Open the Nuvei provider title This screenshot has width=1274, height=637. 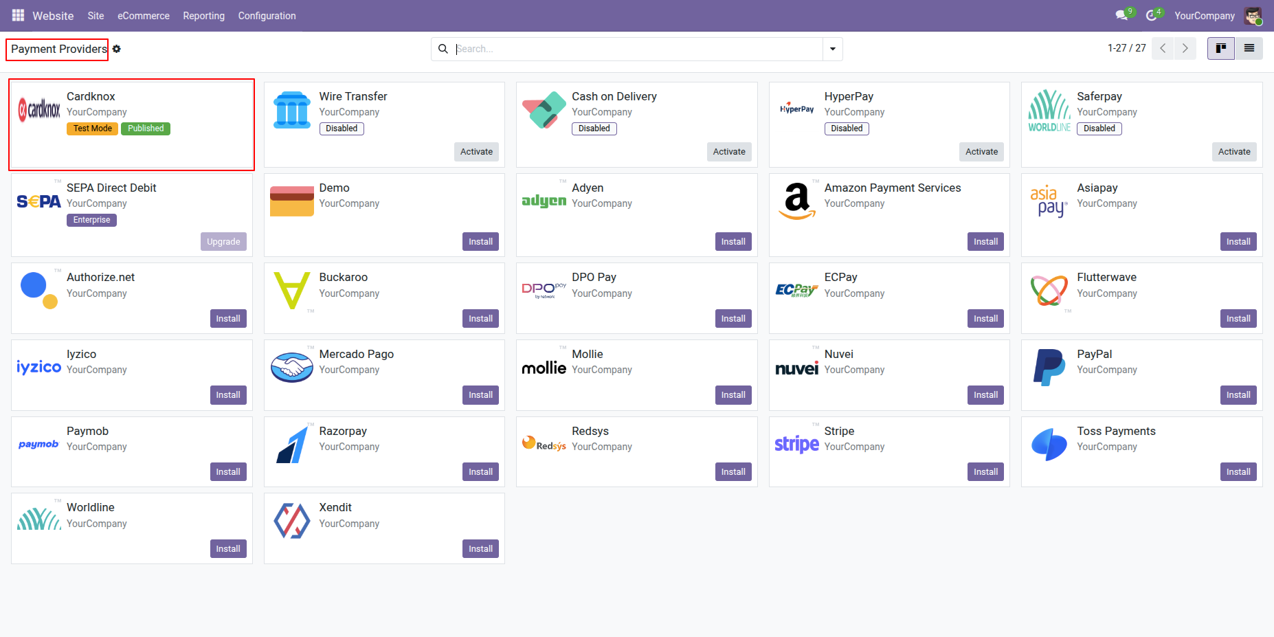[x=839, y=355]
